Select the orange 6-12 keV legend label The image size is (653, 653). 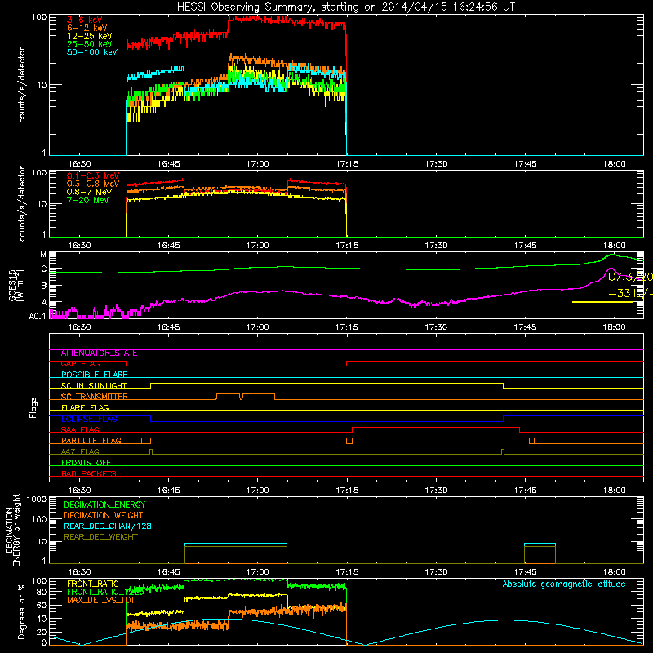click(x=87, y=28)
